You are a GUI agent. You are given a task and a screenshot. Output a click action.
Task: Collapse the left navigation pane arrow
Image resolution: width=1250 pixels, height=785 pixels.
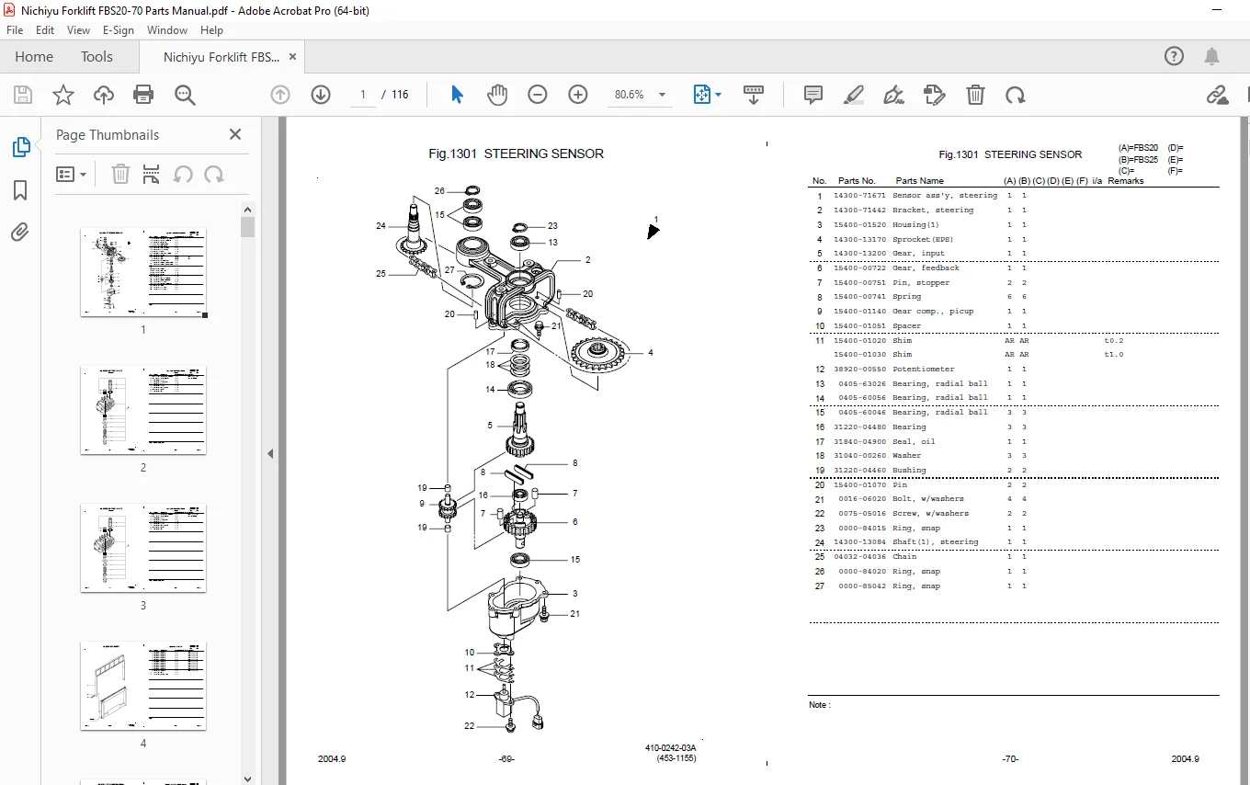pos(271,453)
